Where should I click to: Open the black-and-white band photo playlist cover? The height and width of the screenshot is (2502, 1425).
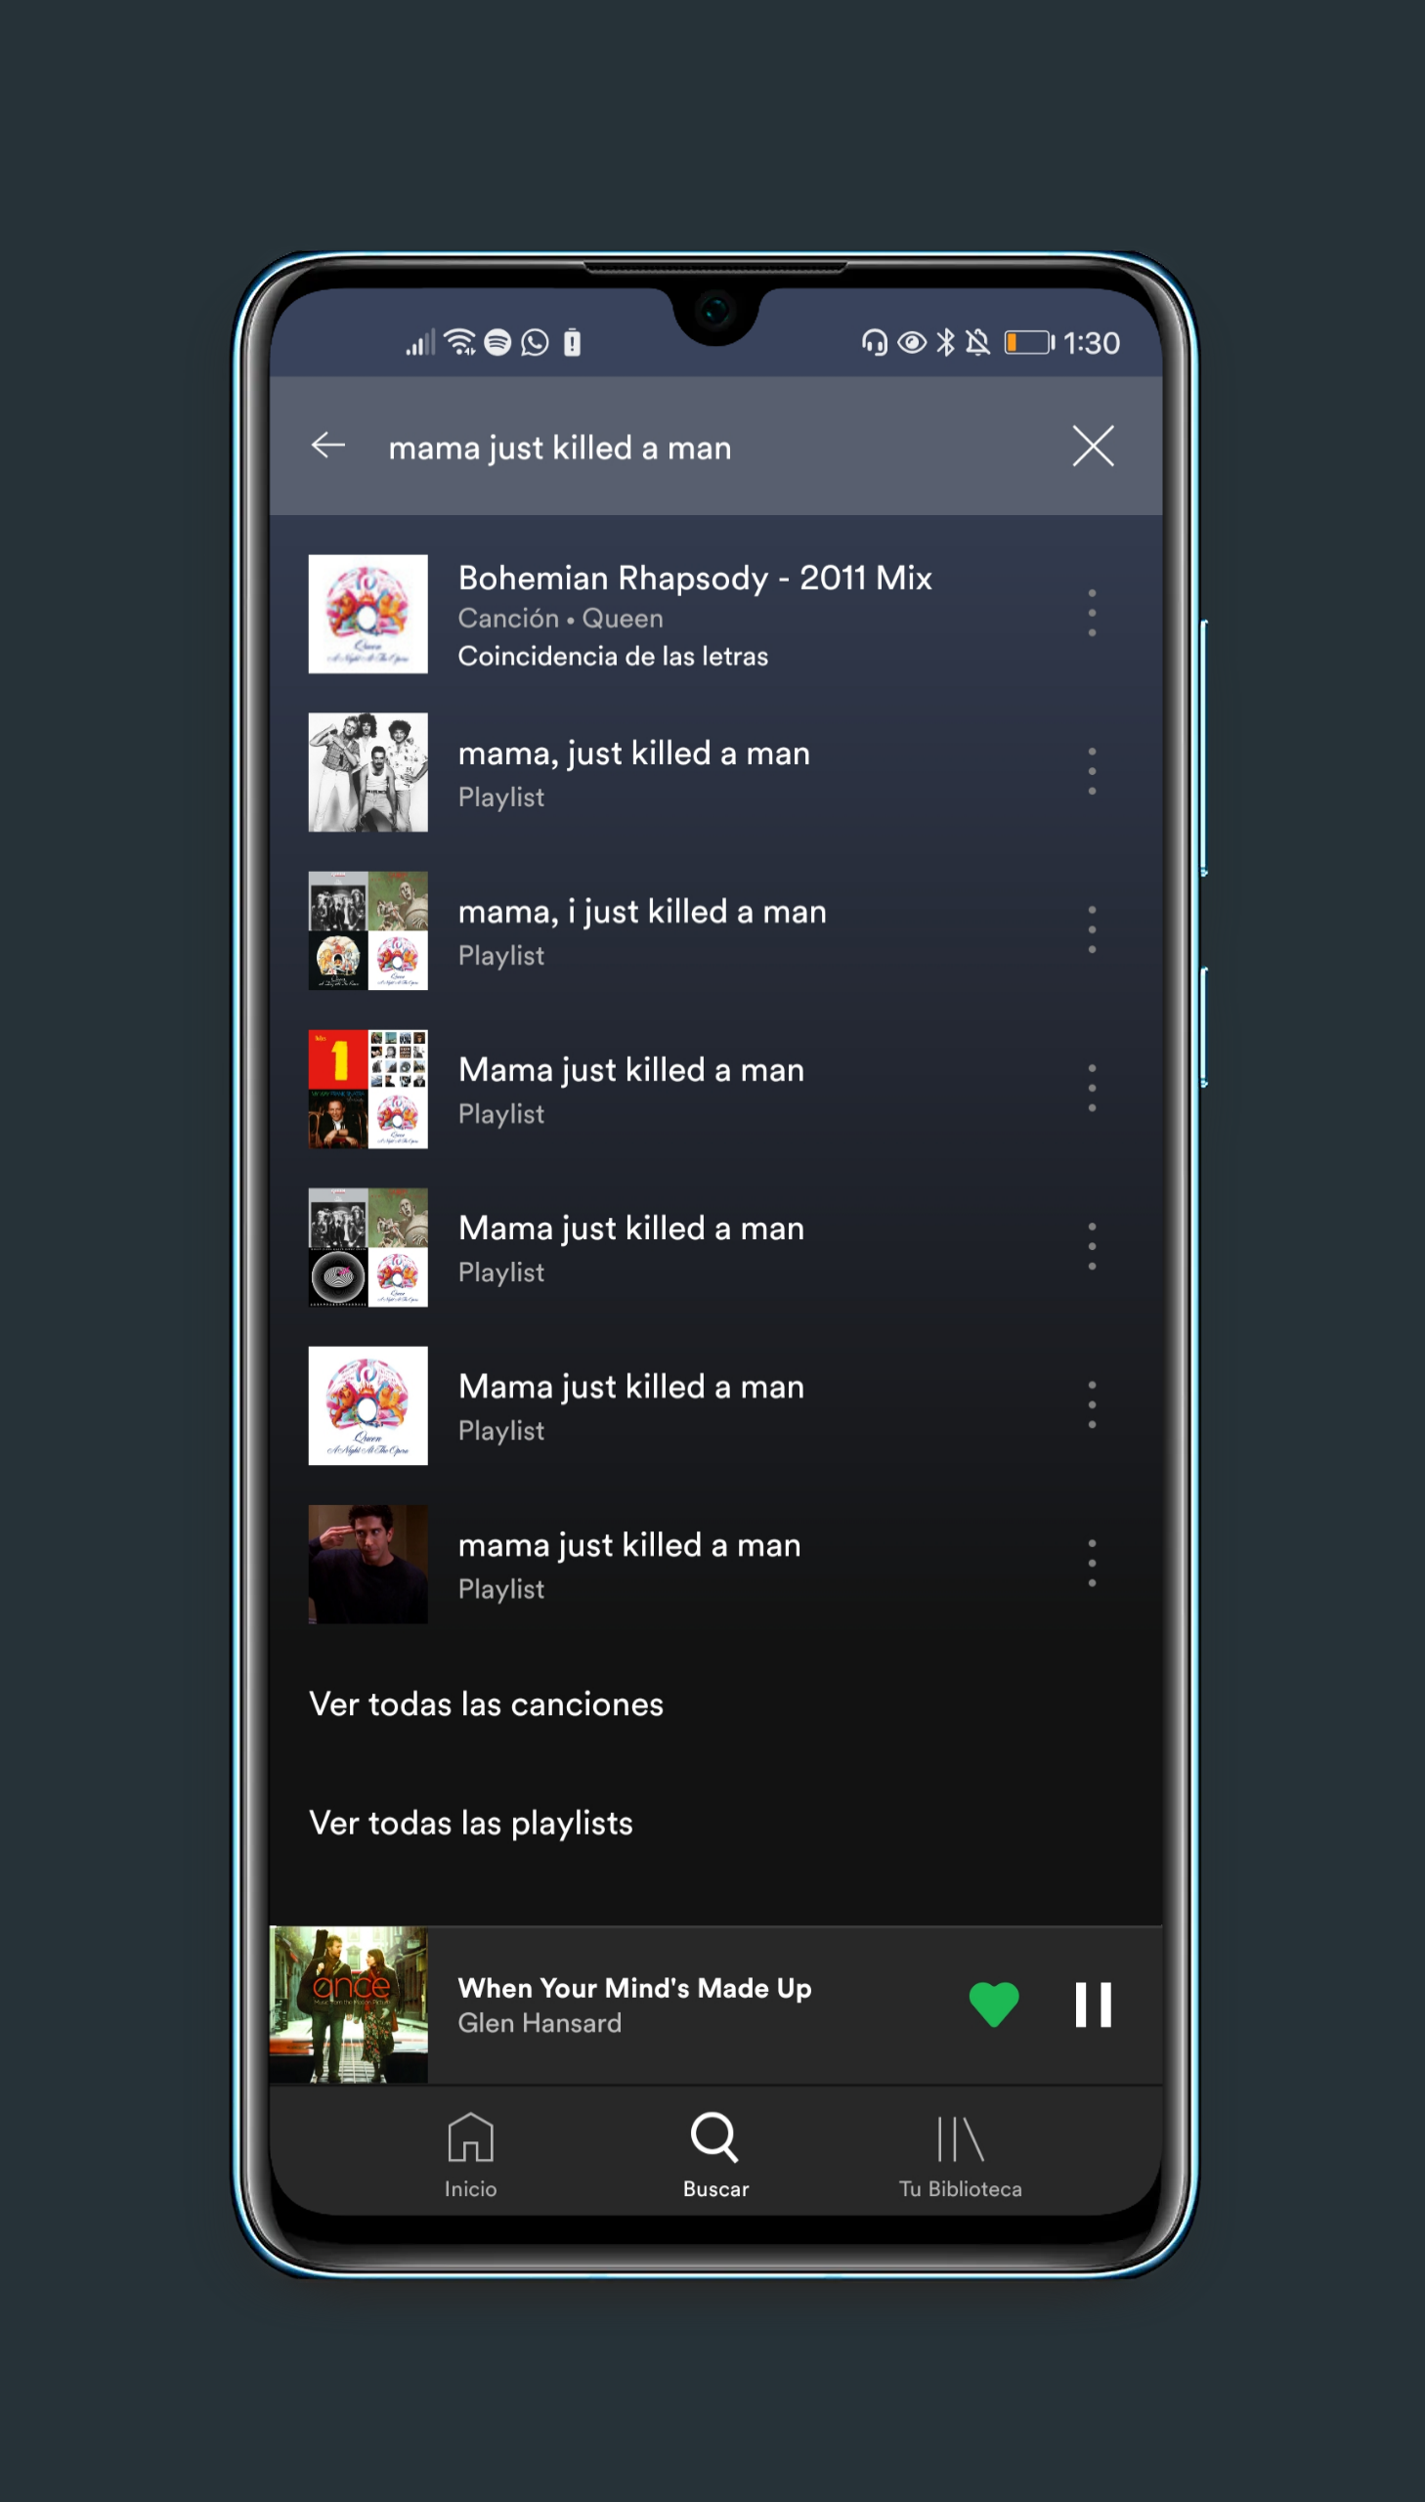pyautogui.click(x=368, y=772)
